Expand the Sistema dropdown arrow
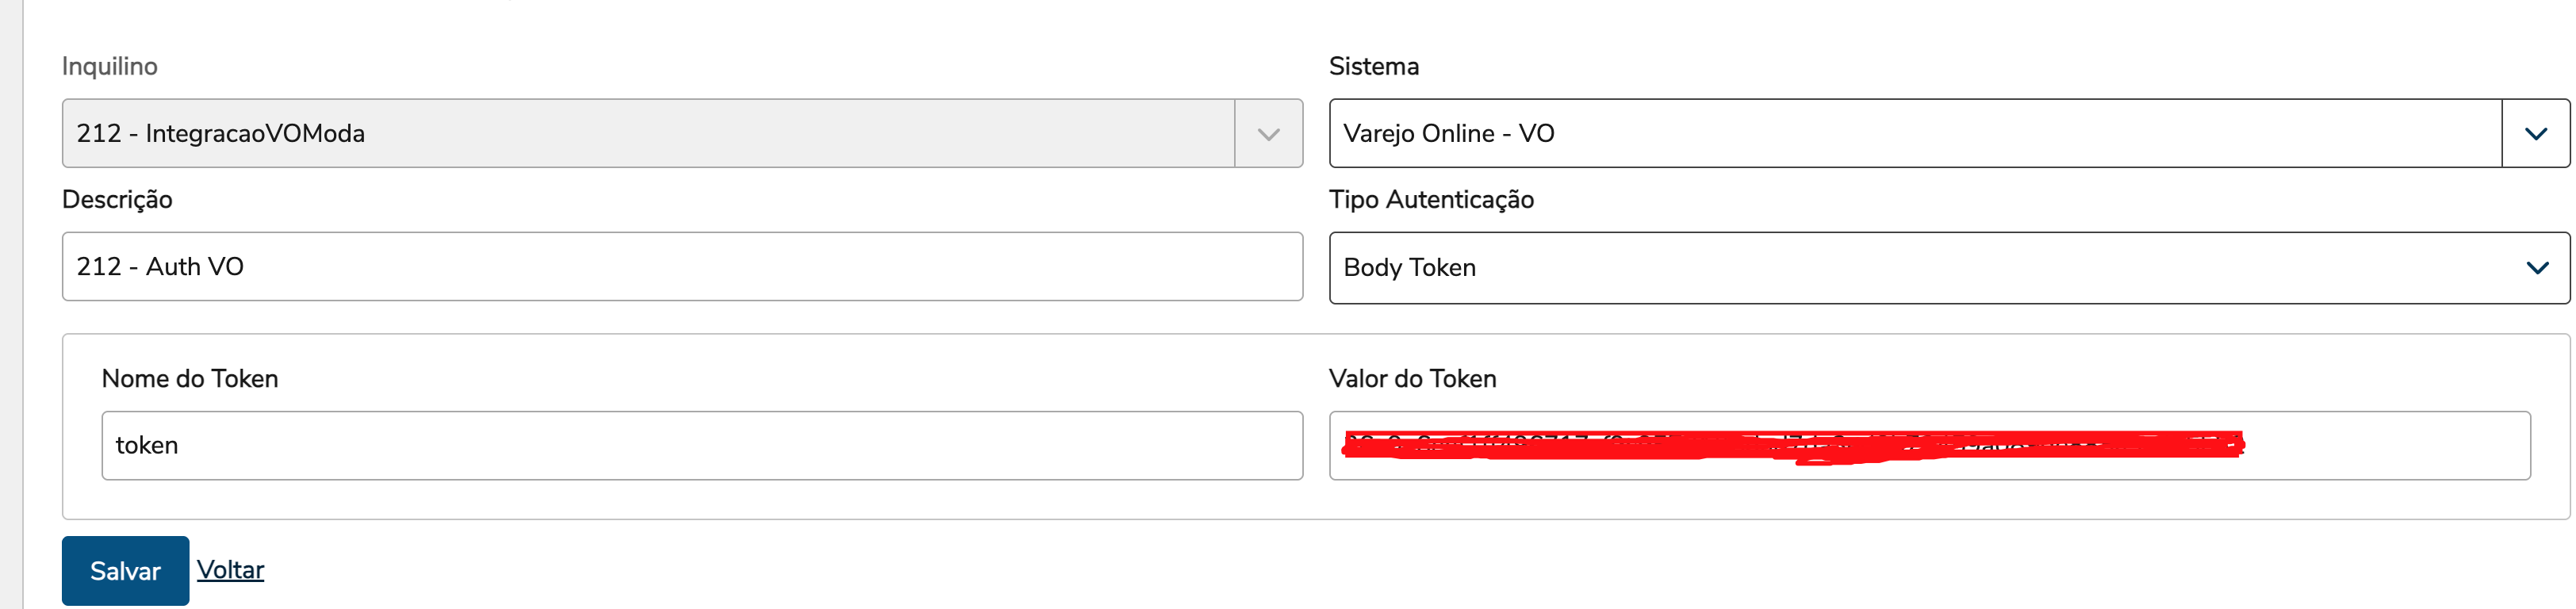Viewport: 2576px width, 609px height. [2535, 134]
